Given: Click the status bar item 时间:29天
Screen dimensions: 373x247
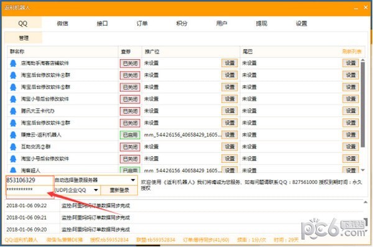Looking at the screenshot, I should (286, 240).
